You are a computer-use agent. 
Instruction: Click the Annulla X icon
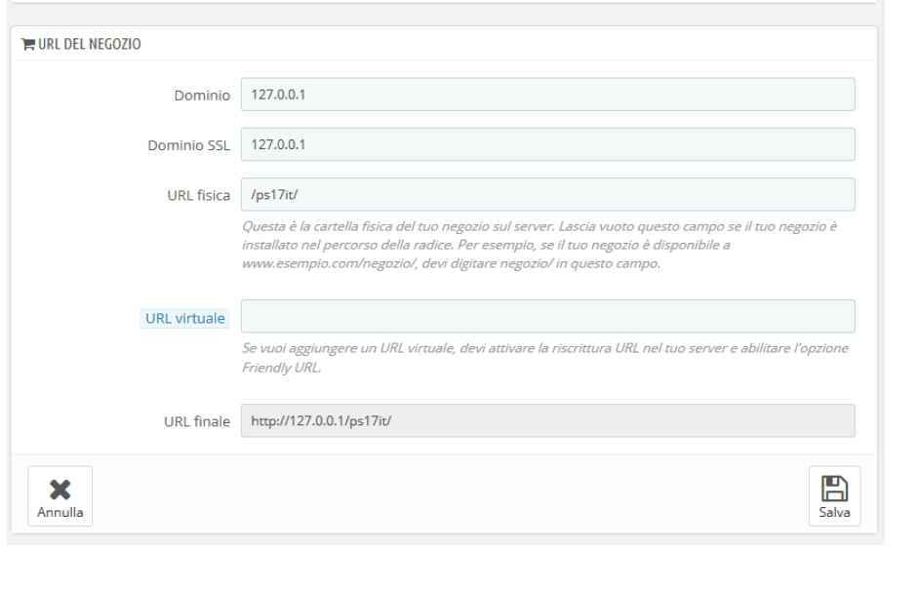(x=60, y=490)
